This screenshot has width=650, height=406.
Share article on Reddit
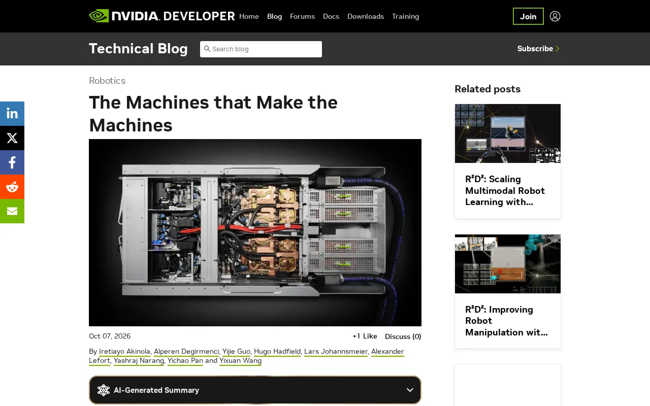(x=12, y=187)
